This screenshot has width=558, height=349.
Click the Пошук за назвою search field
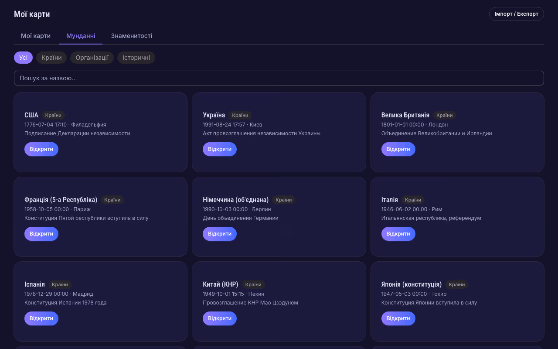[279, 78]
